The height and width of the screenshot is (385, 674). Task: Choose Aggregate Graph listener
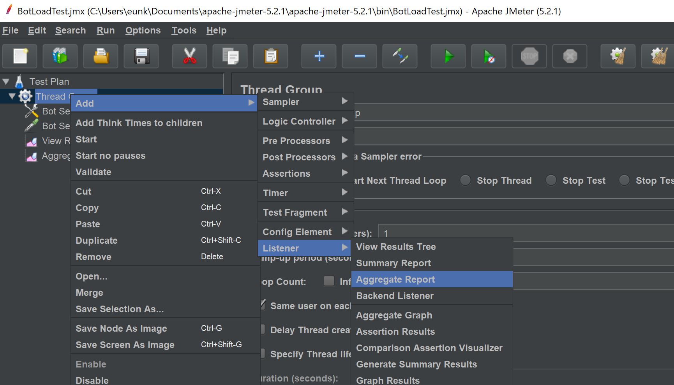click(x=432, y=315)
